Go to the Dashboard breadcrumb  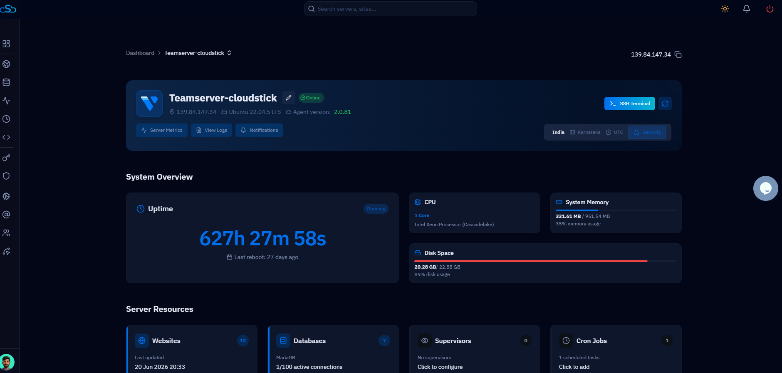140,53
